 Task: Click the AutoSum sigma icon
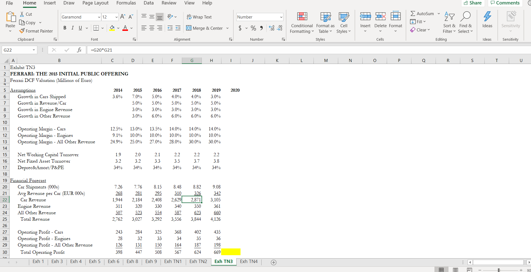(x=413, y=13)
